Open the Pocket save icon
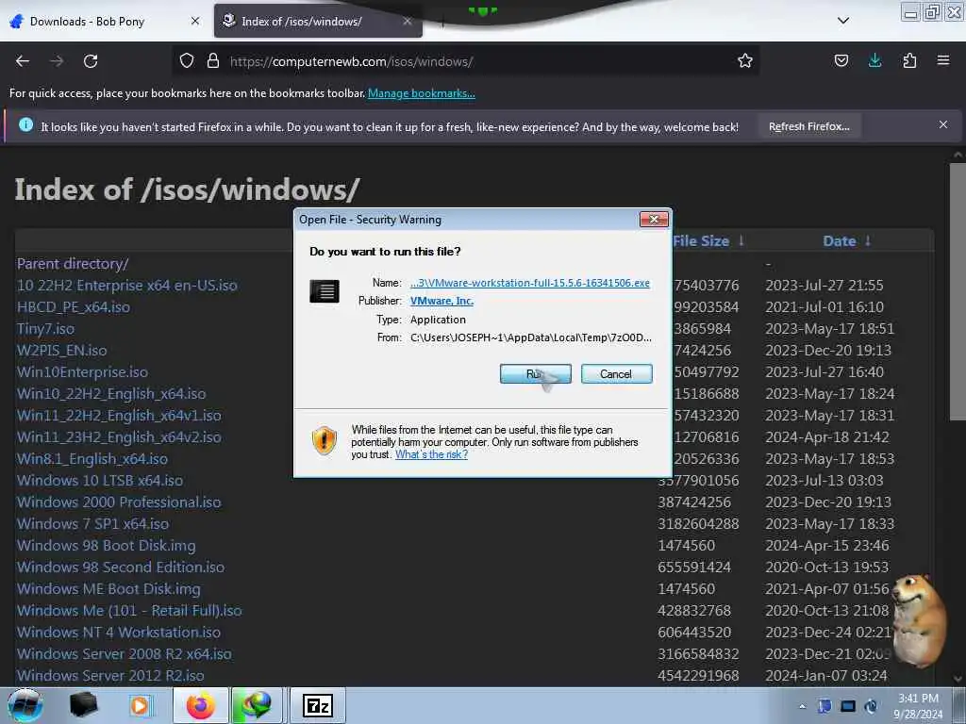966x724 pixels. pyautogui.click(x=841, y=61)
